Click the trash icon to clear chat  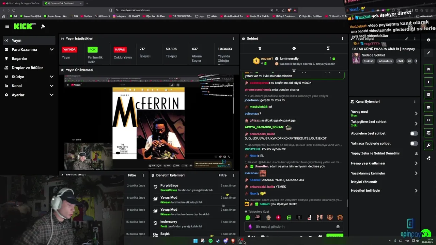click(x=260, y=49)
